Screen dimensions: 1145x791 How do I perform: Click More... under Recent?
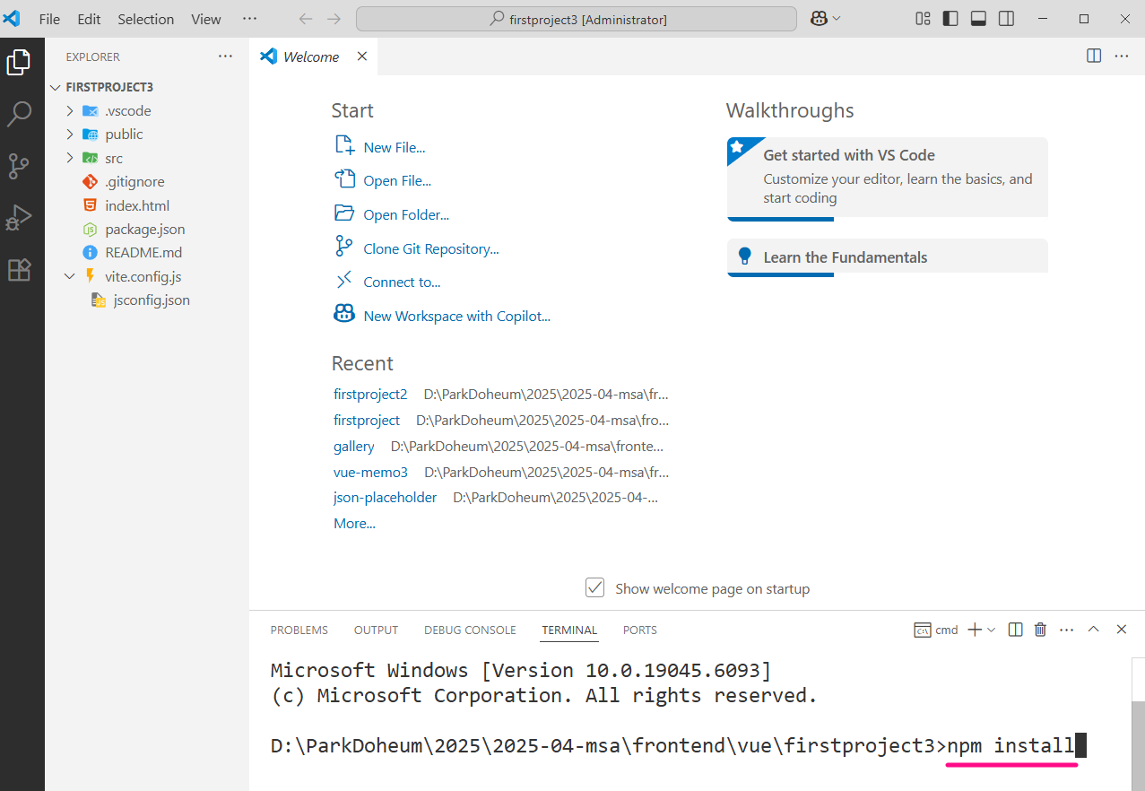pos(354,523)
